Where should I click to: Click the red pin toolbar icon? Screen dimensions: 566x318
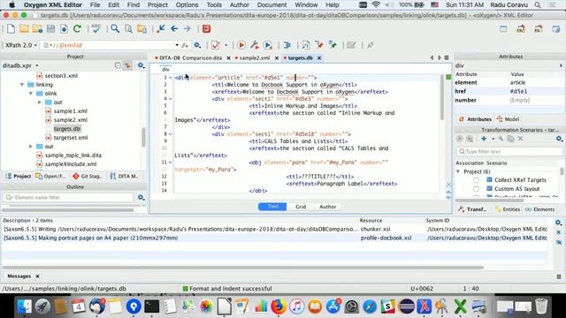319,45
